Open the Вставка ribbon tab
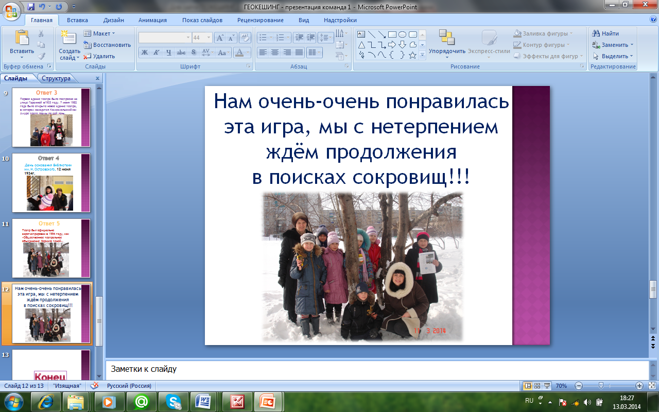 (77, 20)
